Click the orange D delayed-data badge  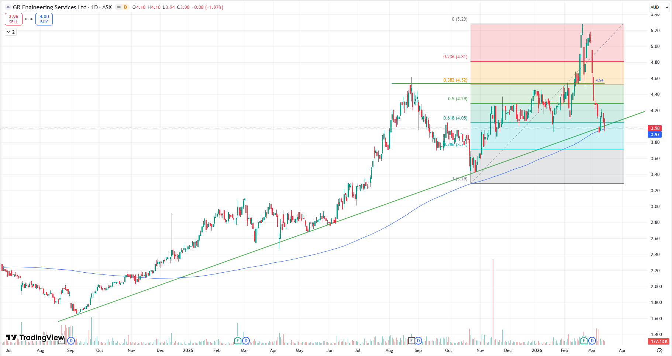tap(125, 7)
